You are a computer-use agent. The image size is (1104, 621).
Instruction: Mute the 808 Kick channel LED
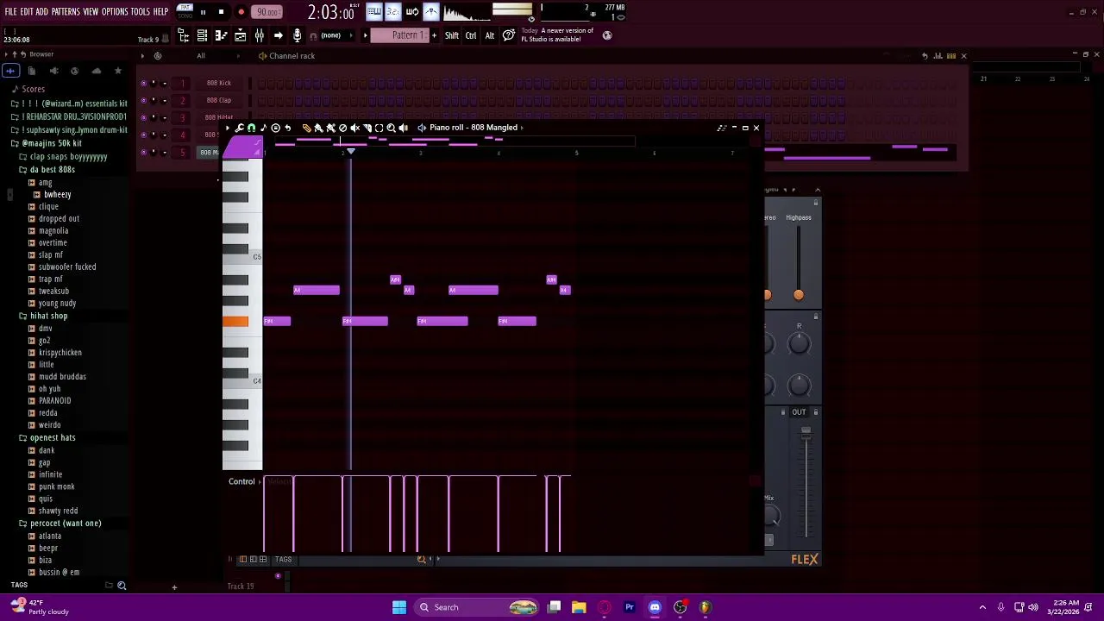[143, 83]
